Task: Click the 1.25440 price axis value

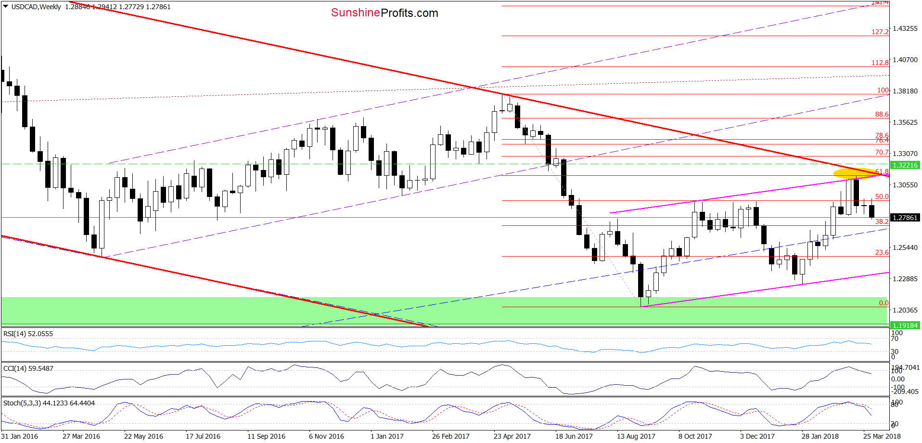Action: point(905,248)
